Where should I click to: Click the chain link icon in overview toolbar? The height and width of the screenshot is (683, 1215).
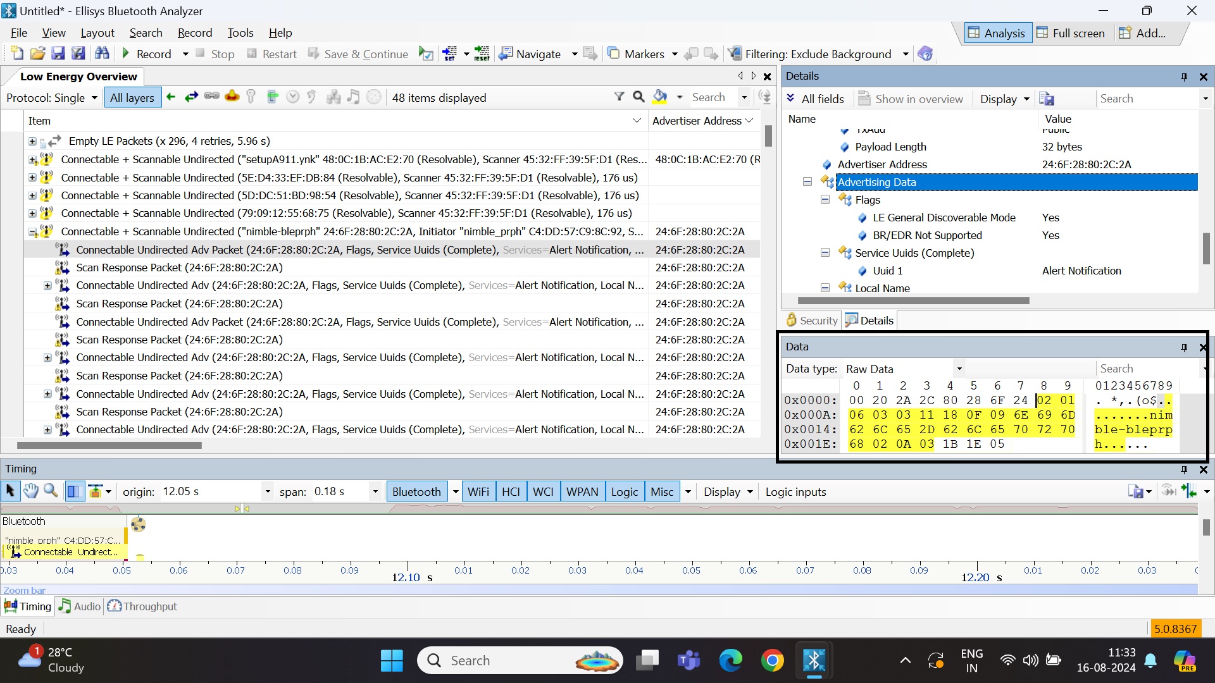click(x=212, y=97)
